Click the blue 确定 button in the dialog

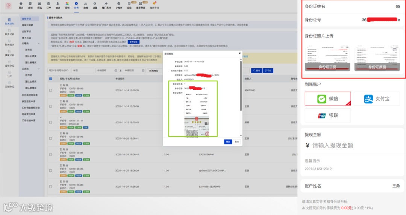click(228, 142)
